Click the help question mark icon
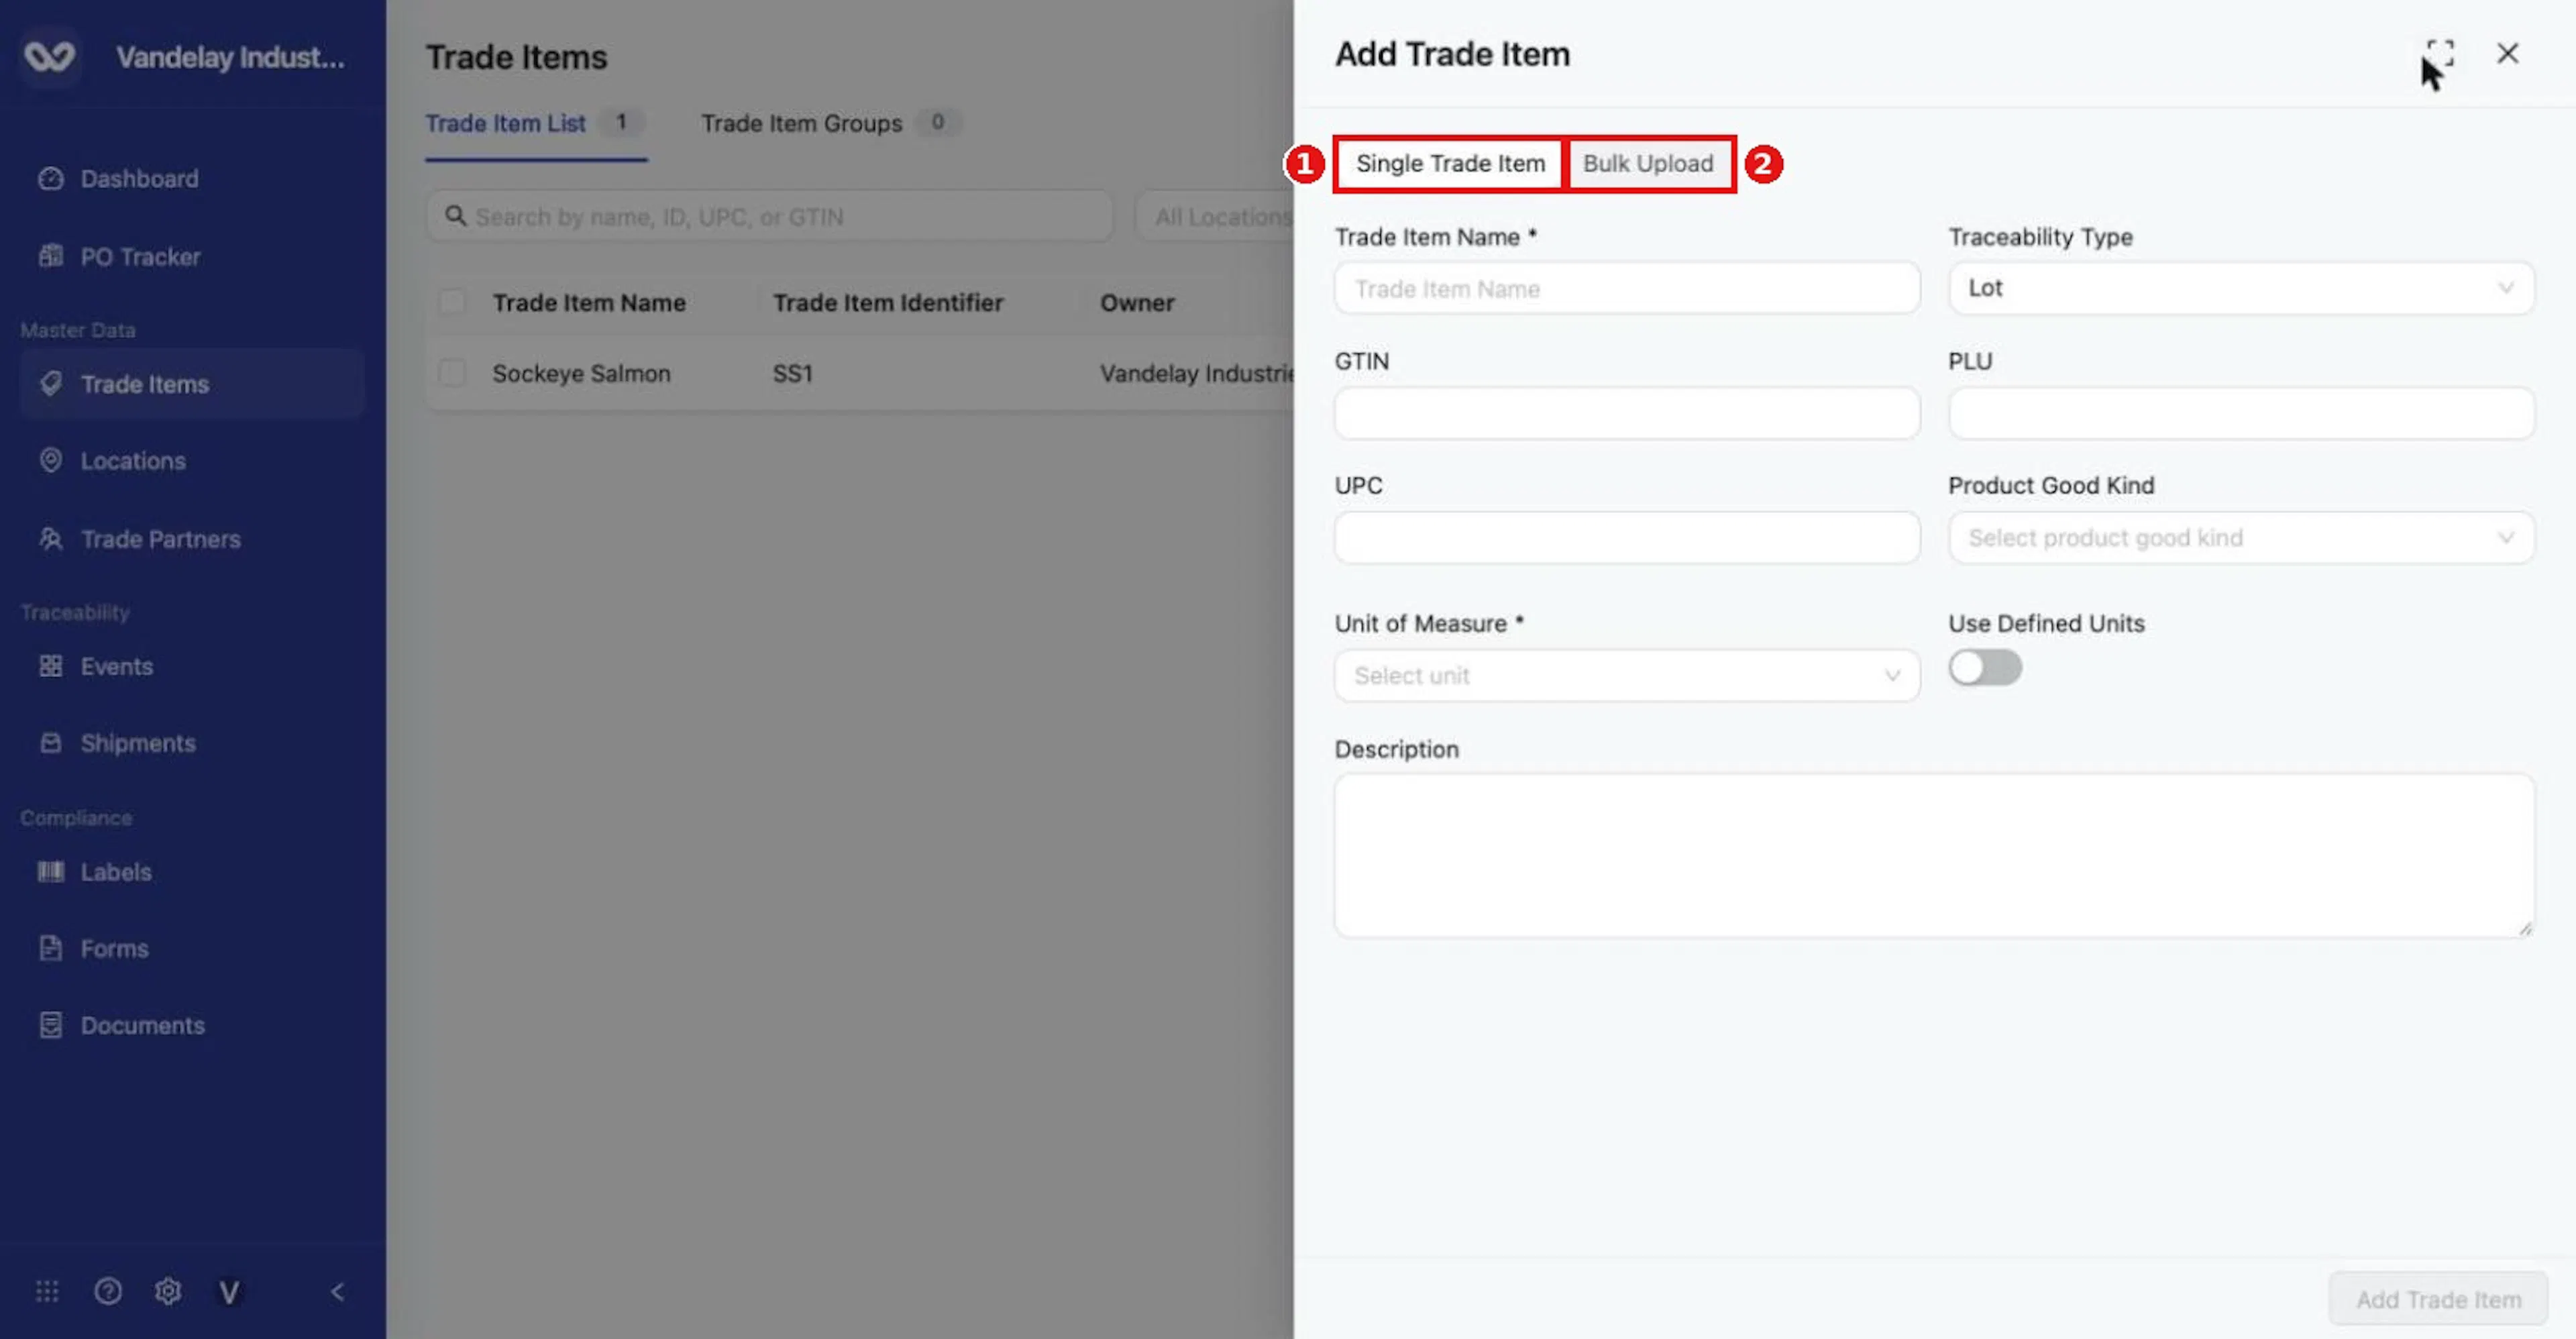The width and height of the screenshot is (2576, 1339). [108, 1291]
